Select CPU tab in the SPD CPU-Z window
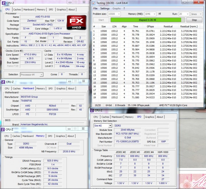 point(96,117)
